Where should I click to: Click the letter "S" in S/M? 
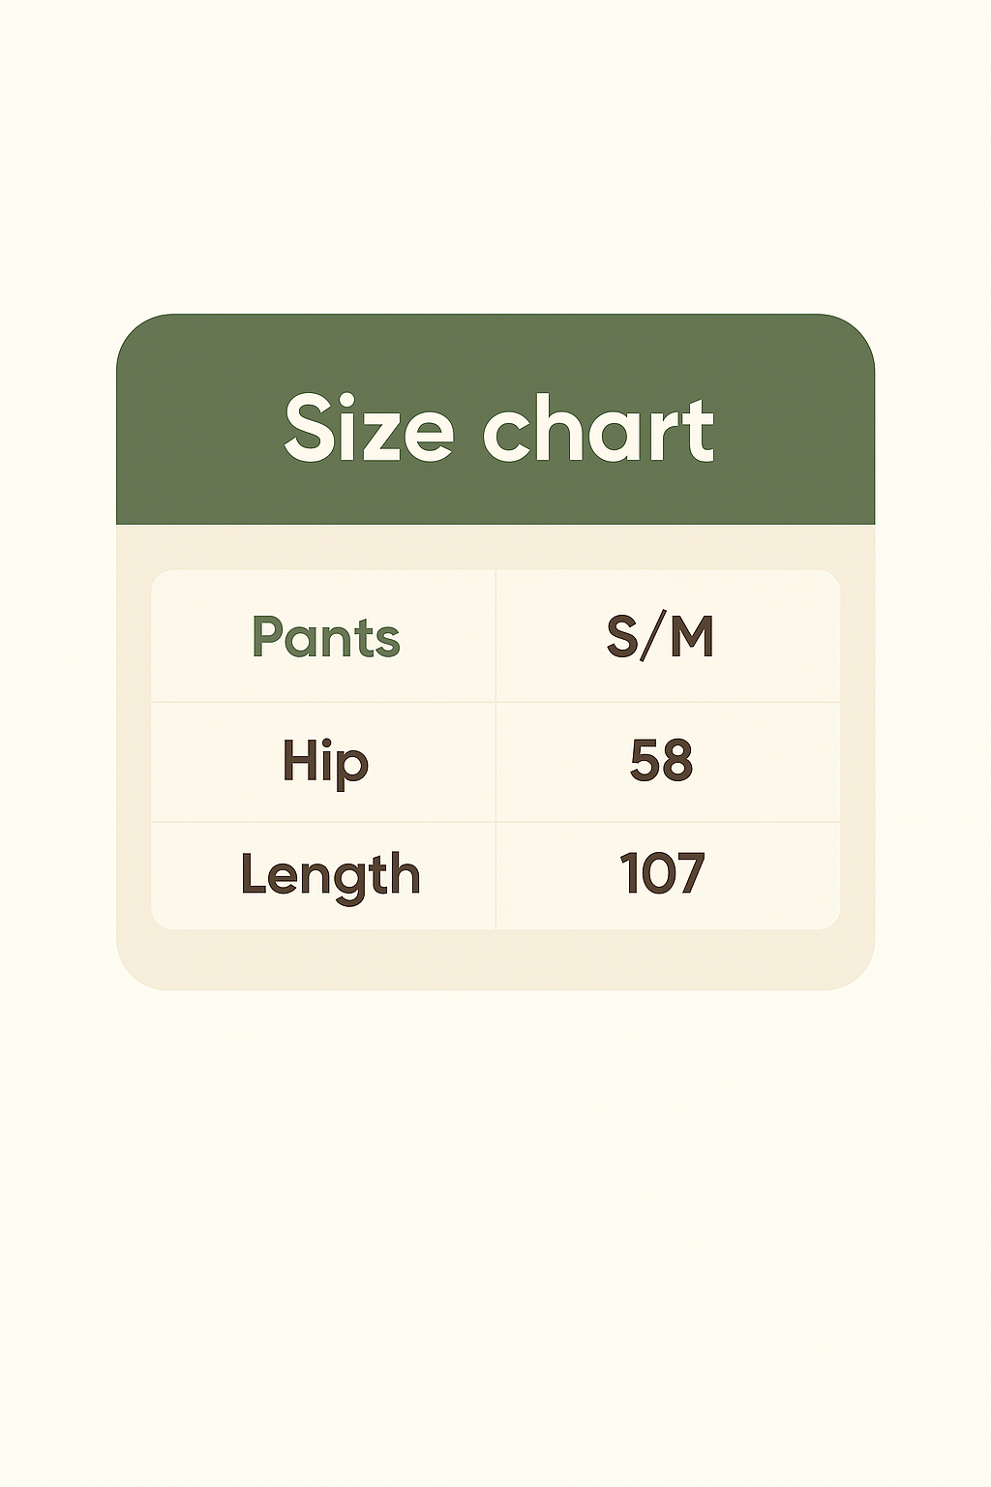[x=623, y=637]
